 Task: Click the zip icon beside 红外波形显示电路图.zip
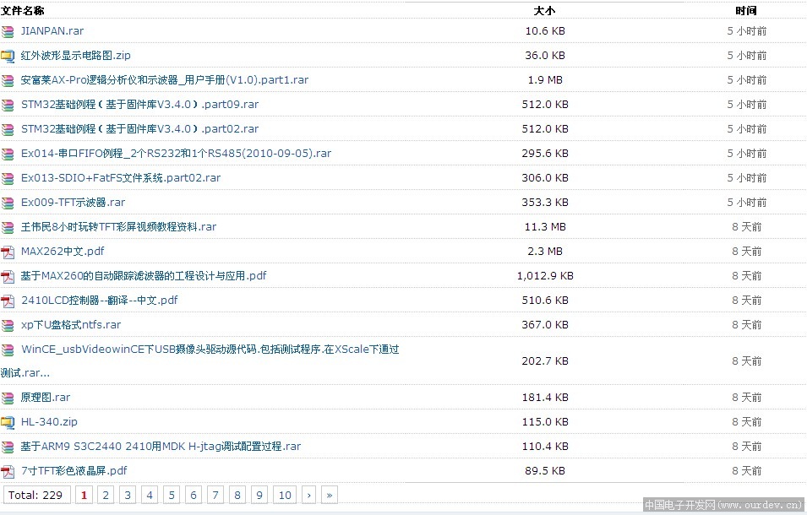[8, 56]
